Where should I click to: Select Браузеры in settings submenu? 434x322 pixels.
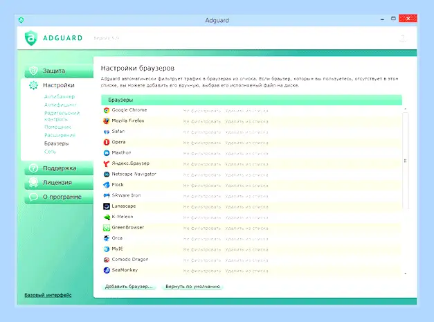pos(57,143)
